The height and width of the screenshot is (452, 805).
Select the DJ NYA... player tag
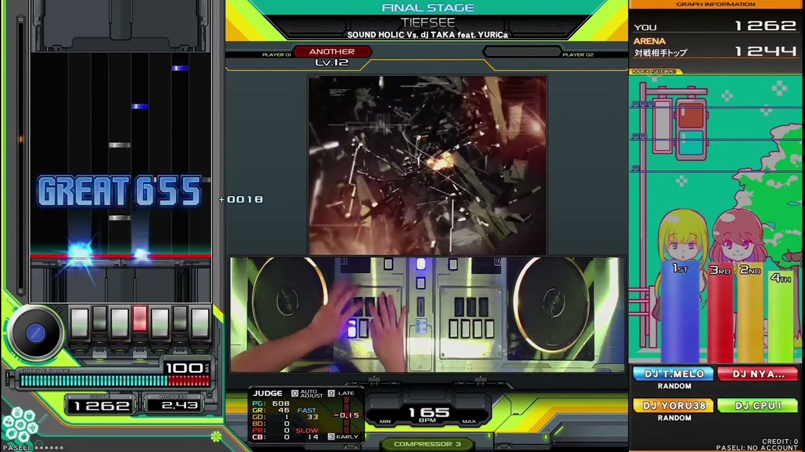coord(758,374)
